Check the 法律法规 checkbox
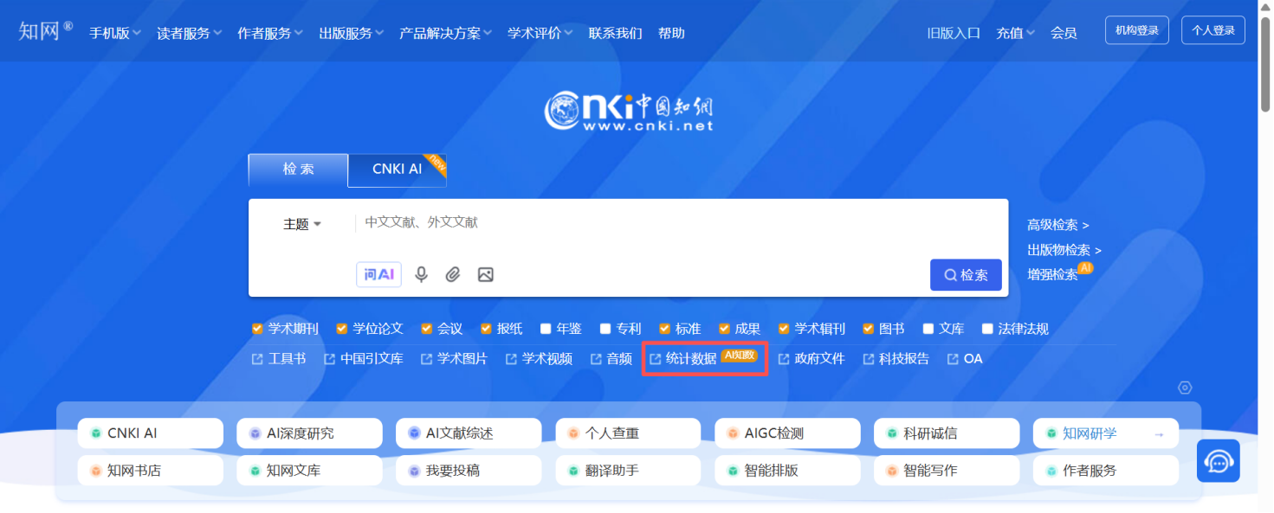The width and height of the screenshot is (1274, 513). [987, 329]
